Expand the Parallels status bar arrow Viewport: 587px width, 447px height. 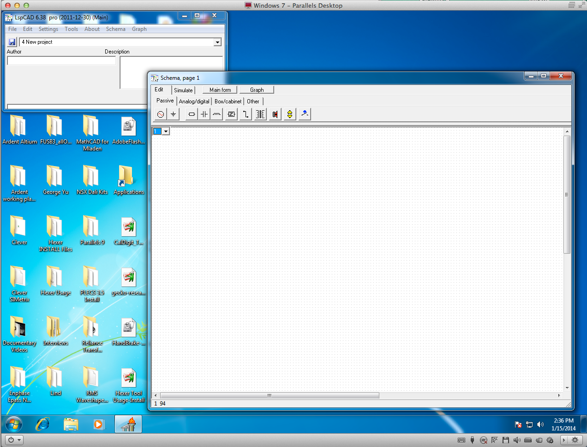point(563,440)
